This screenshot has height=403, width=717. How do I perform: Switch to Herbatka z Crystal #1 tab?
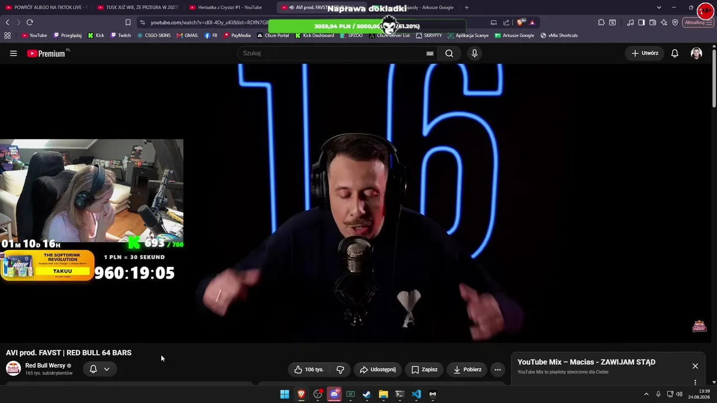[x=230, y=7]
